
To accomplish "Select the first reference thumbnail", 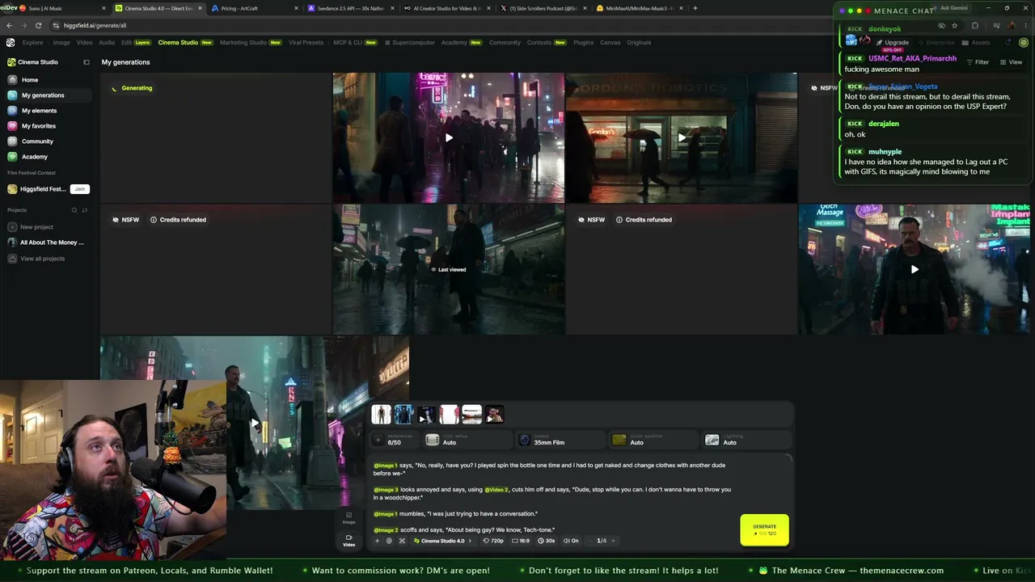I will coord(381,415).
